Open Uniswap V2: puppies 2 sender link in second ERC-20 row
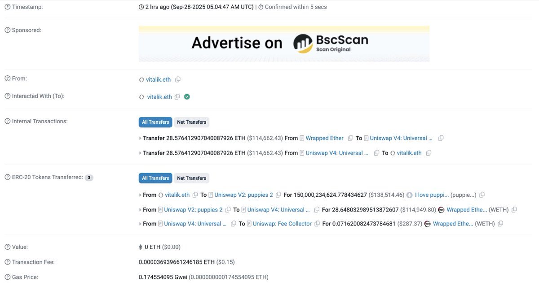Image resolution: width=539 pixels, height=286 pixels. 193,210
